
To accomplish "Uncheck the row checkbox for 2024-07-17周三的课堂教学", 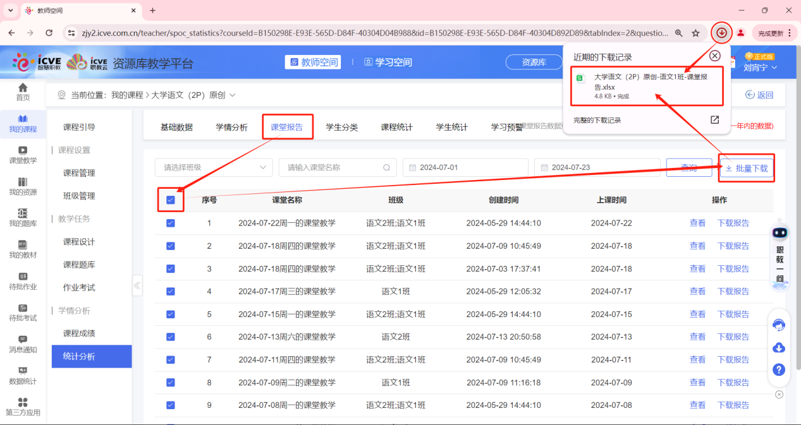I will point(171,291).
